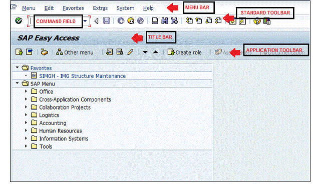Collapse the Favorites tree node
Viewport: 321px width, 185px height.
coord(17,67)
